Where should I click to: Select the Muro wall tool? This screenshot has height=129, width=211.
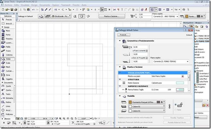(x=7, y=31)
